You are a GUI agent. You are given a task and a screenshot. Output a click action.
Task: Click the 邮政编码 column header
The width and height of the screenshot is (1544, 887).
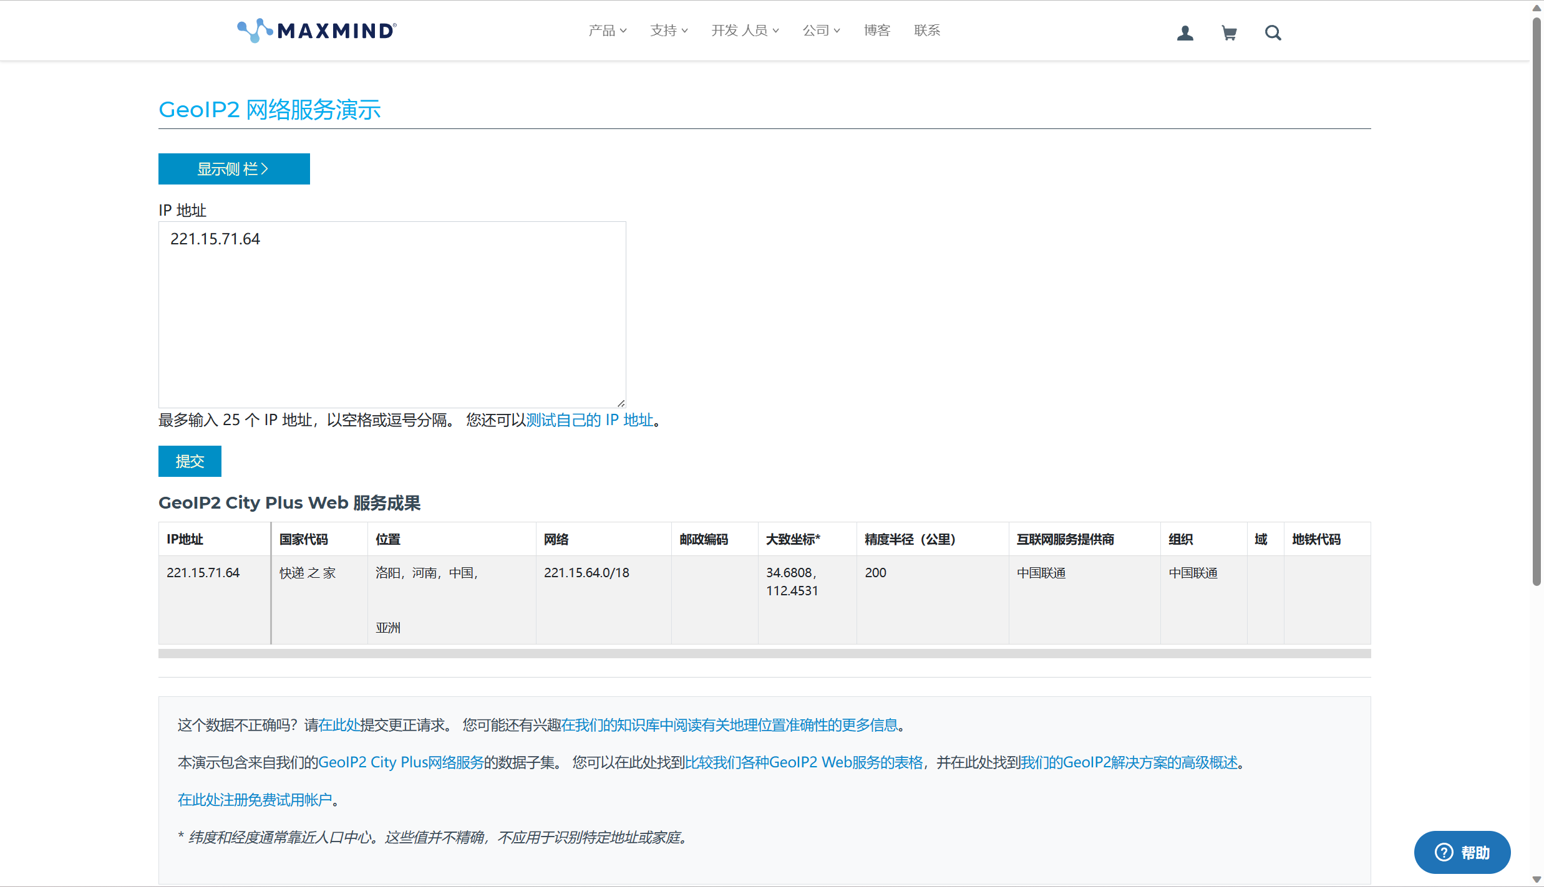(x=715, y=539)
